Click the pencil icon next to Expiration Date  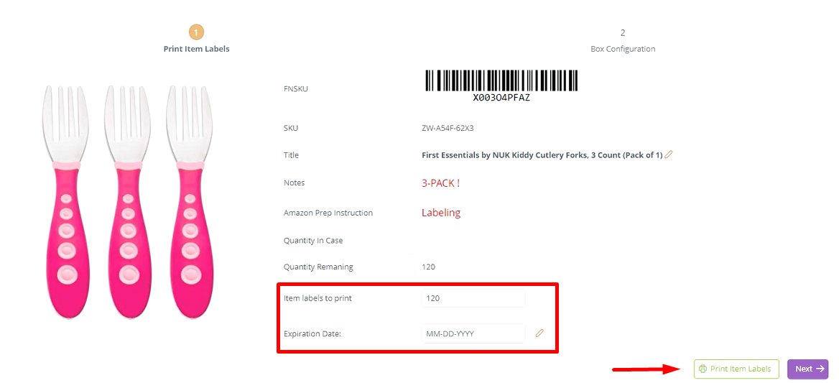539,333
